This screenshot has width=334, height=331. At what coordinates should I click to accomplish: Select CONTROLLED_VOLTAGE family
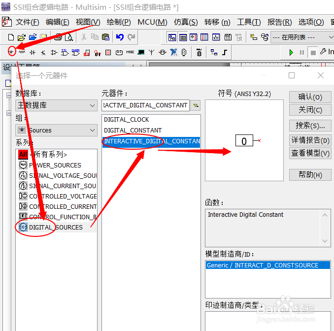tap(58, 196)
